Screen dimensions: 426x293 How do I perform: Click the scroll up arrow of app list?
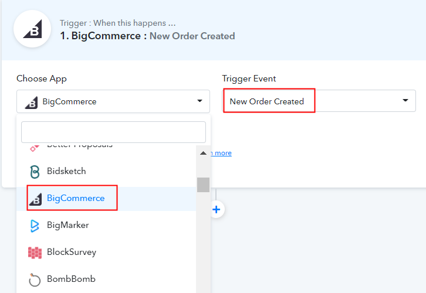point(203,154)
